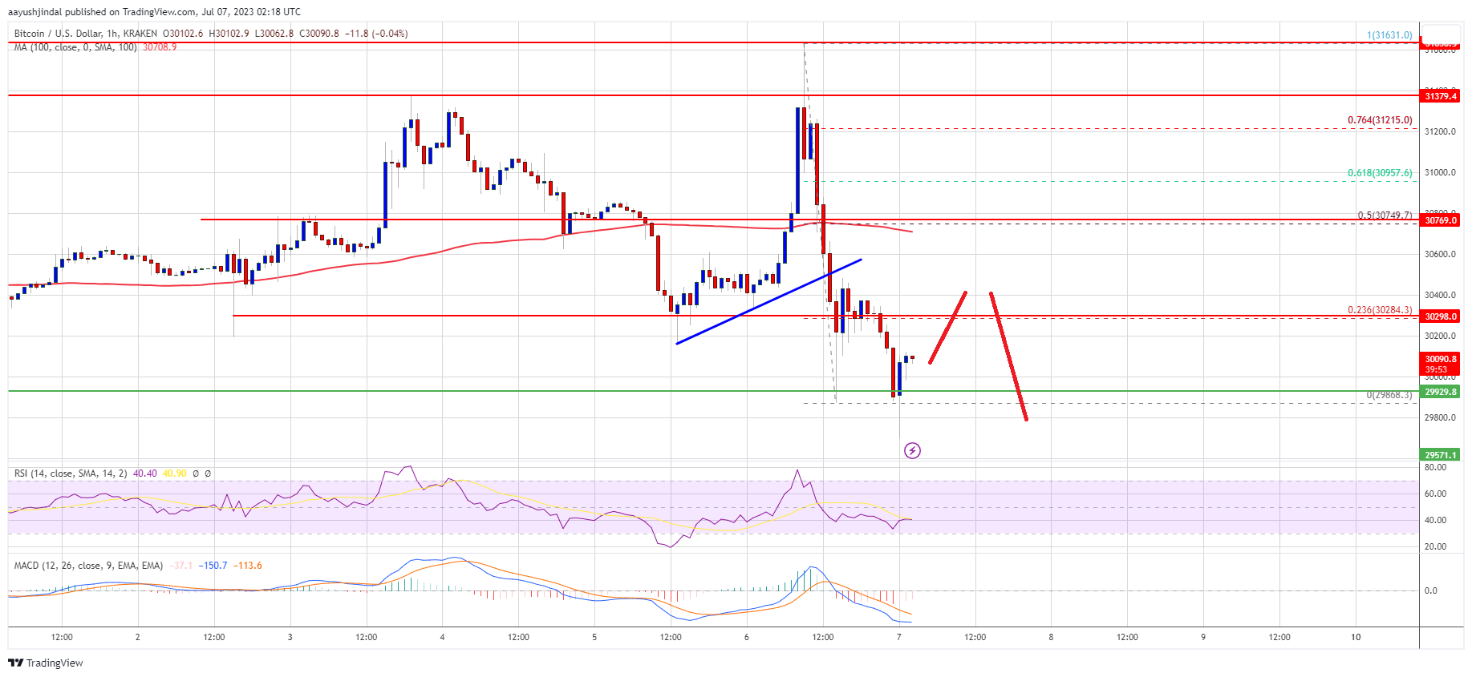Click the date label 7 on time axis

898,637
